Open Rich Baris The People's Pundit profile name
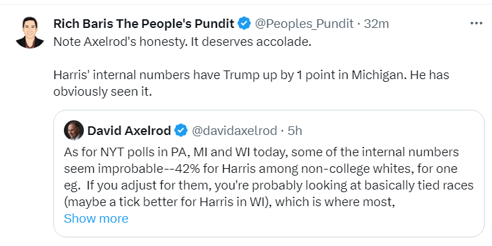Screen dimensions: 492x246 click(144, 23)
